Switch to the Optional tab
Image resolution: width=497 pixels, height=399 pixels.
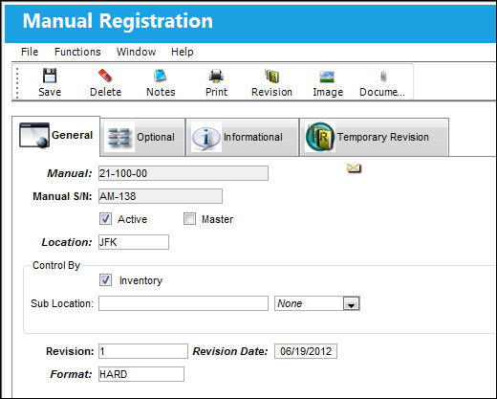click(142, 137)
